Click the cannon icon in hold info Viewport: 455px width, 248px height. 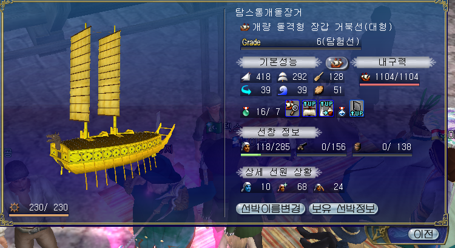tap(301, 148)
